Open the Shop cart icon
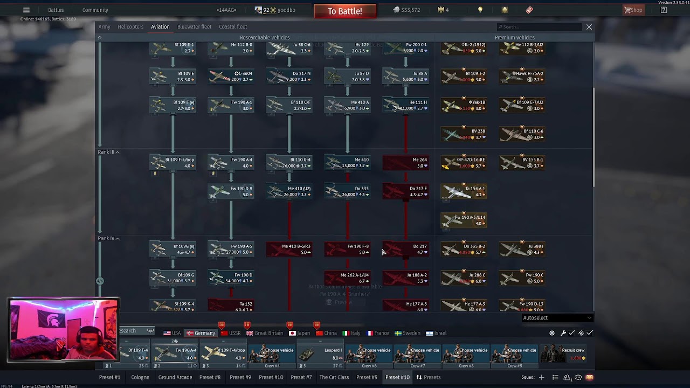690x388 pixels. [633, 10]
